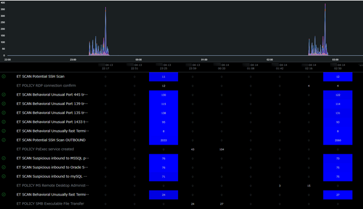Click check icon beside Suspicious inbound to MSSQL
Viewport: 363px width, 209px height.
coord(4,158)
